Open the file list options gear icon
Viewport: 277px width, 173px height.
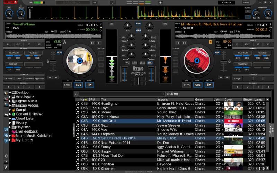(x=168, y=94)
